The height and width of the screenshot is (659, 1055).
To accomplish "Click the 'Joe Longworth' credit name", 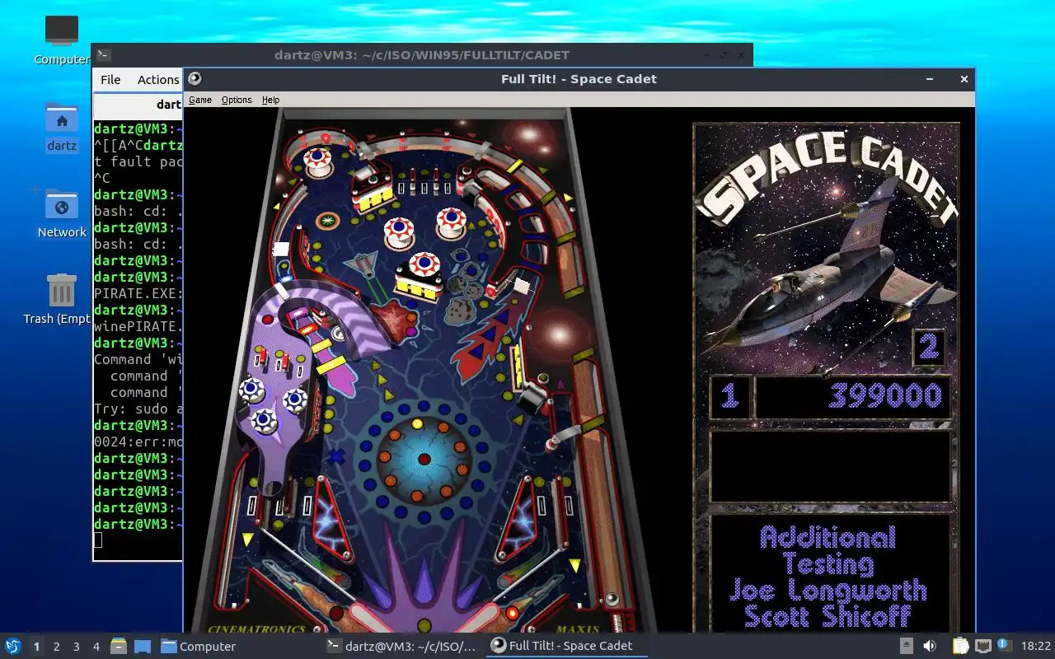I will (x=828, y=590).
